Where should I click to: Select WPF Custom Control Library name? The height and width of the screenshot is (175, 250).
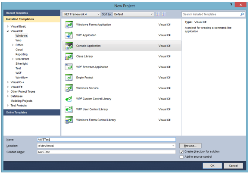click(x=94, y=99)
